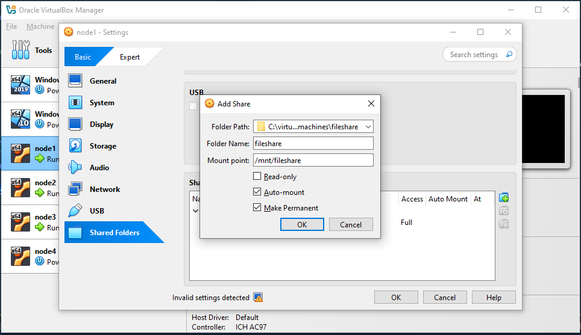Open the Machine menu

point(40,26)
